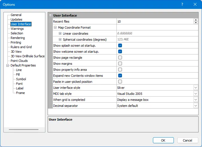The height and width of the screenshot is (147, 202).
Task: Open the MDI tab style dropdown
Action: click(x=196, y=94)
